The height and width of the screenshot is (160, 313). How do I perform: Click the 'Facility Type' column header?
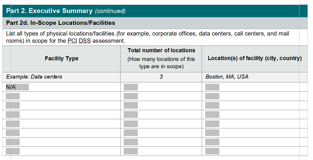[x=62, y=58]
